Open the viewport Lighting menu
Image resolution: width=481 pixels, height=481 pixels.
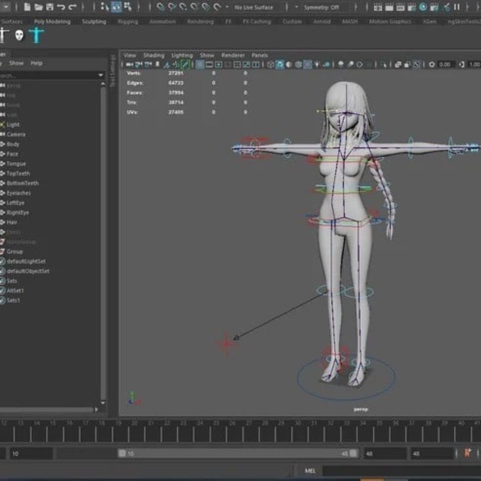(x=182, y=55)
